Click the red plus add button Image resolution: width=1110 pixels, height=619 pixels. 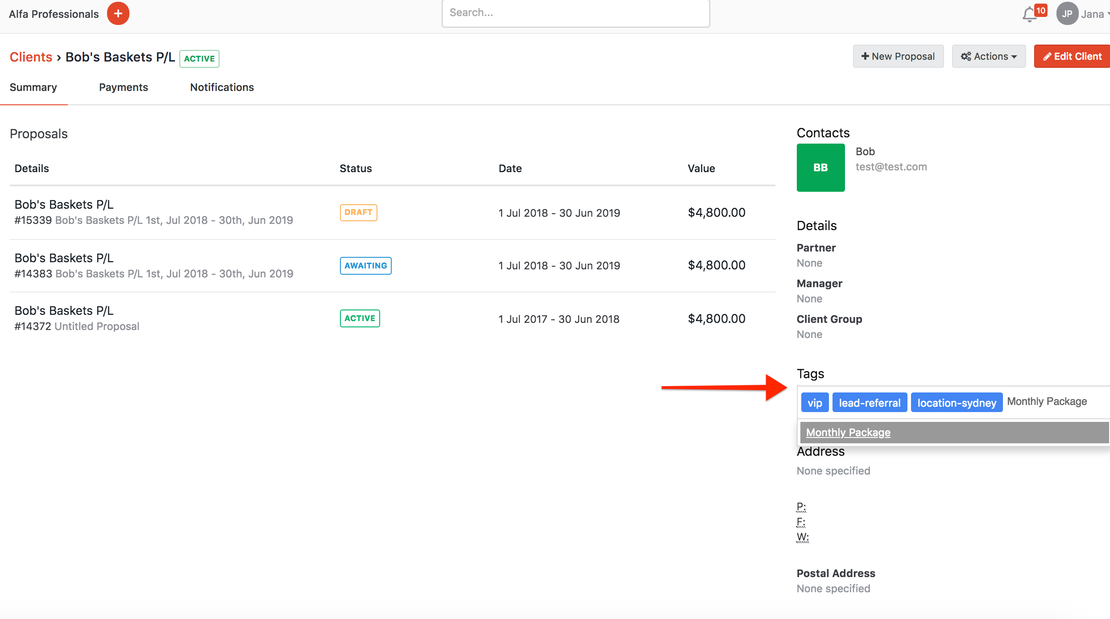pyautogui.click(x=118, y=14)
